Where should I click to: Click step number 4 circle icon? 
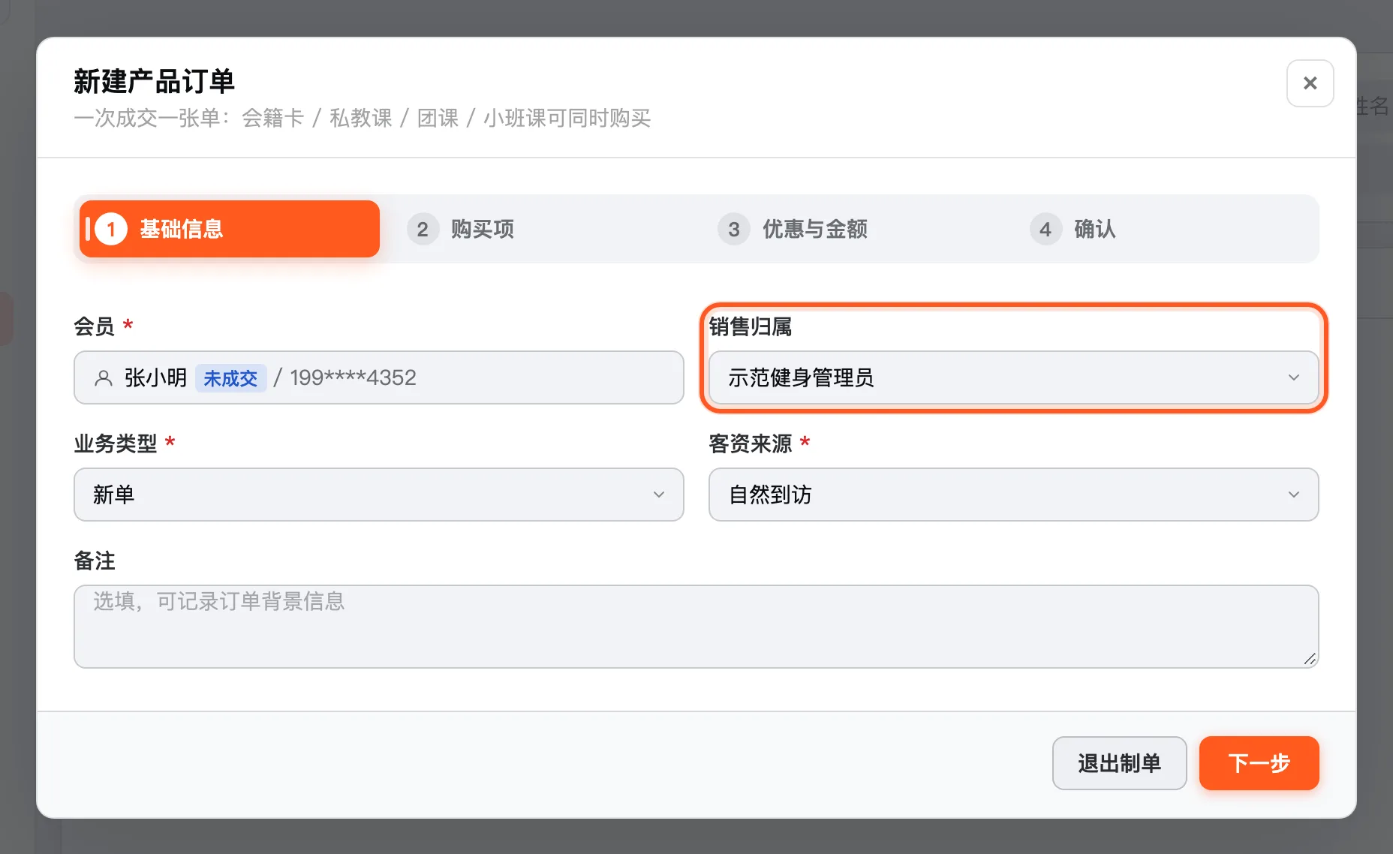(1046, 229)
